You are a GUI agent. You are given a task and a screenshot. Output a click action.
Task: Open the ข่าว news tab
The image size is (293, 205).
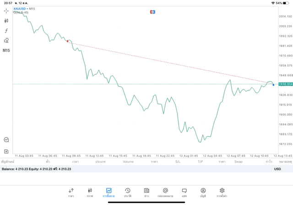146,192
